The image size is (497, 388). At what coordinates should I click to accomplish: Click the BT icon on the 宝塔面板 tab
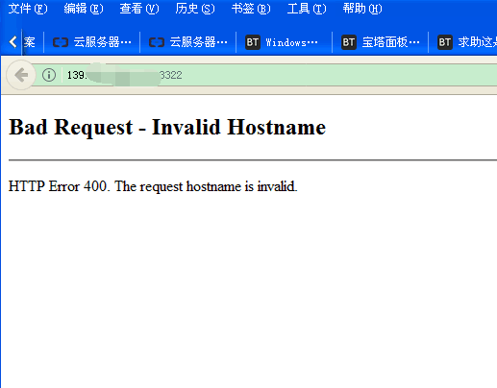tap(349, 42)
